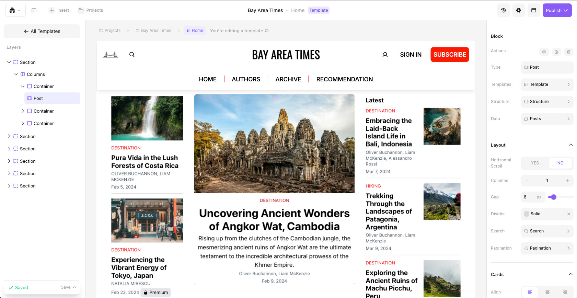
Task: Click the Home breadcrumb tab
Action: (195, 31)
